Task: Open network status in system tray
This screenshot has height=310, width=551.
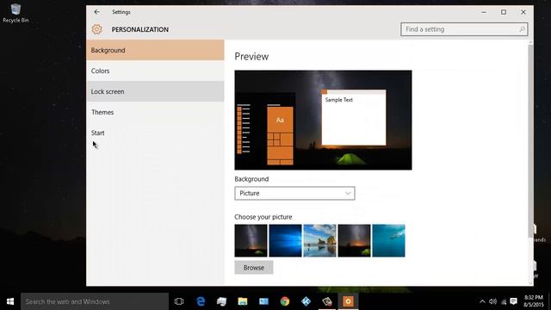Action: pos(504,301)
